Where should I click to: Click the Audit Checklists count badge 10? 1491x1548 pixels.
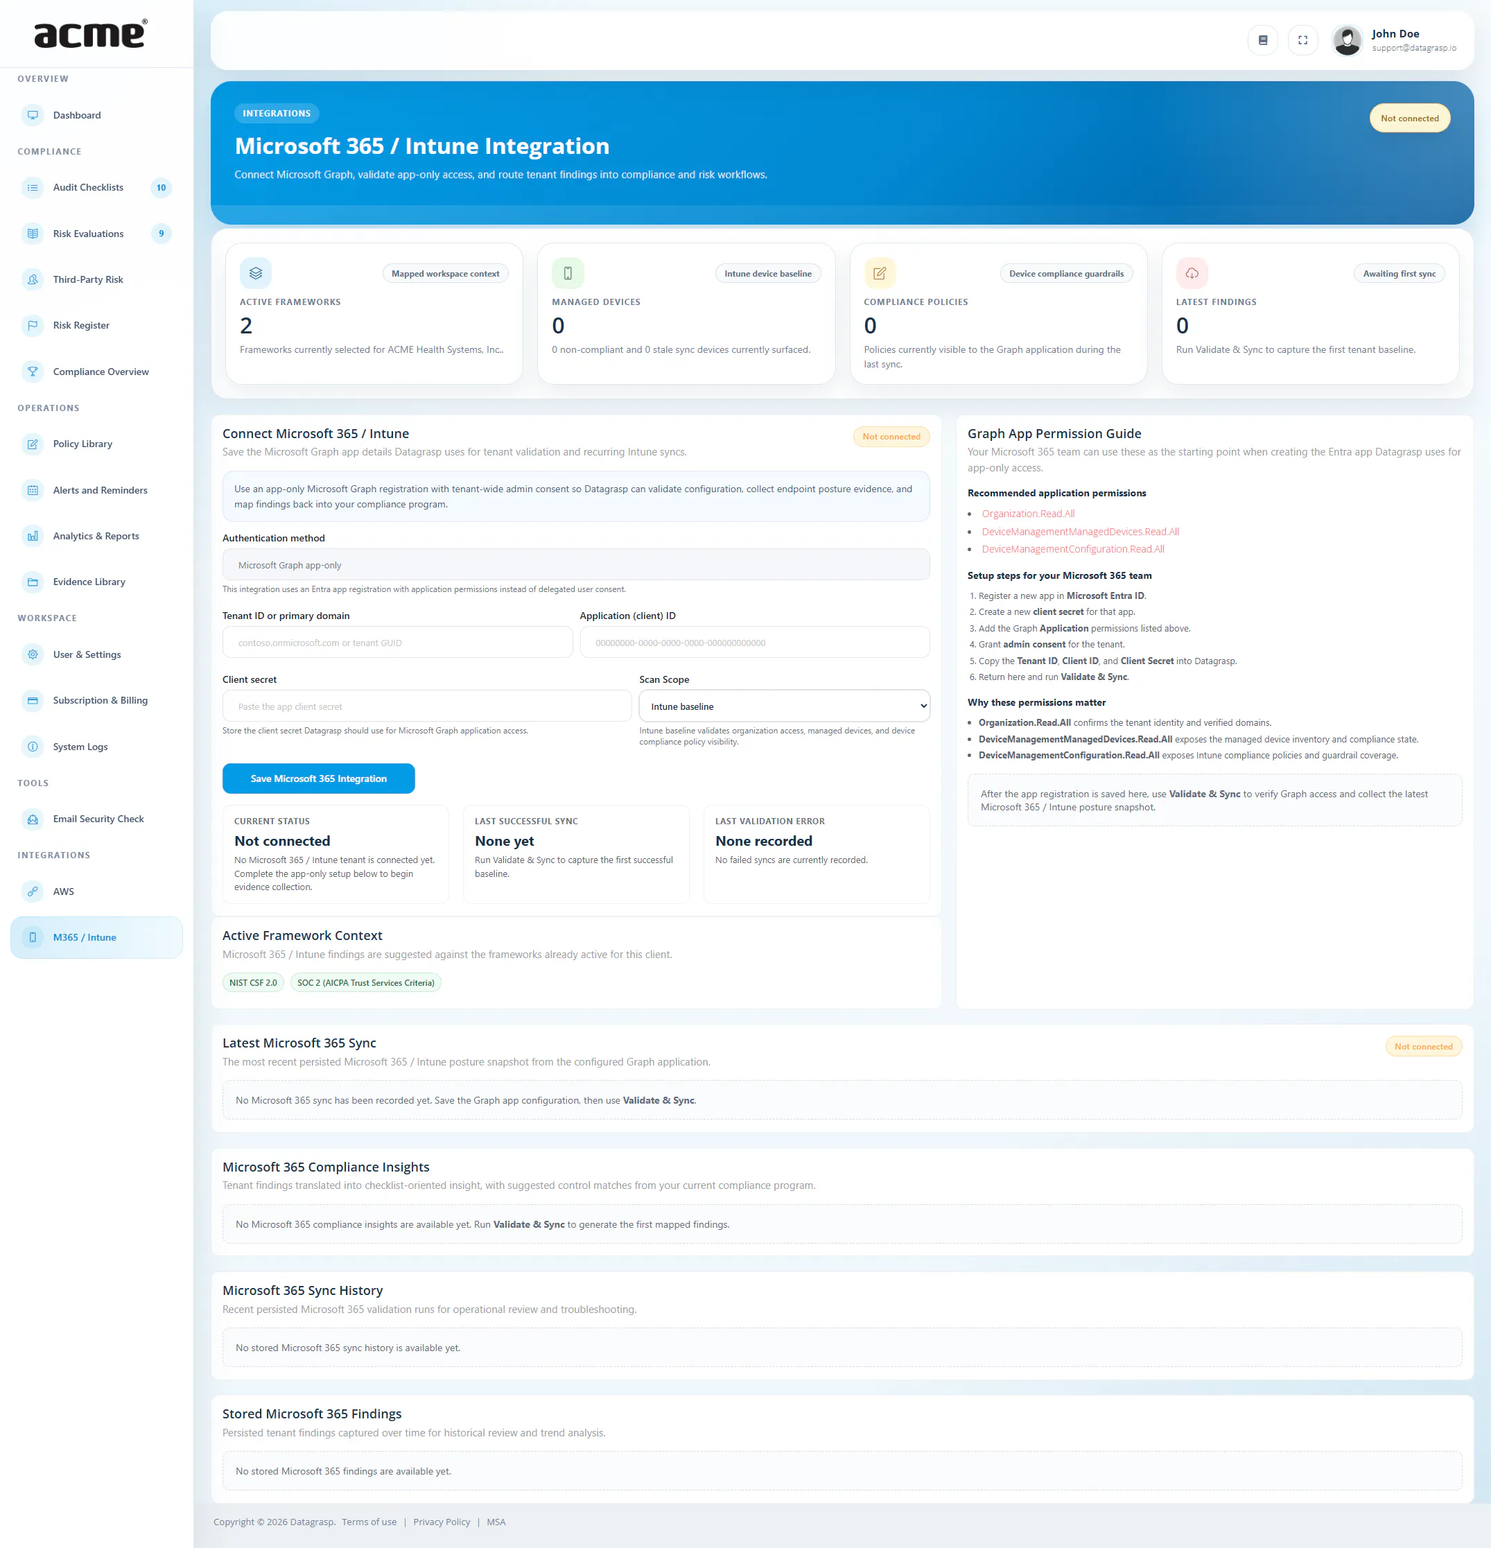[161, 188]
